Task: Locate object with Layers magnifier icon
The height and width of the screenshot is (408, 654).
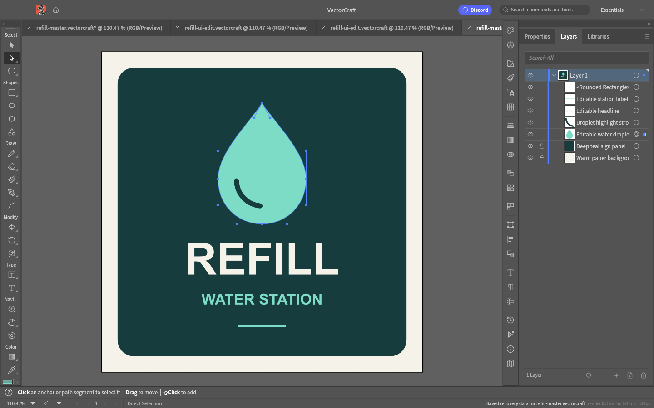Action: click(589, 375)
